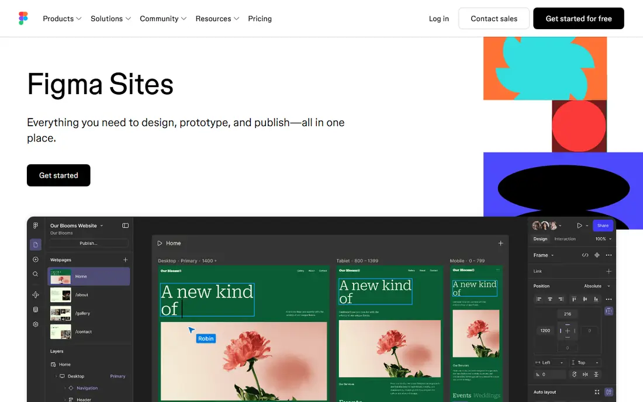Click the play icon beside Home on the canvas

coord(160,243)
